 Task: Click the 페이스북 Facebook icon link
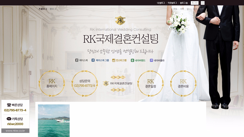click(x=77, y=60)
